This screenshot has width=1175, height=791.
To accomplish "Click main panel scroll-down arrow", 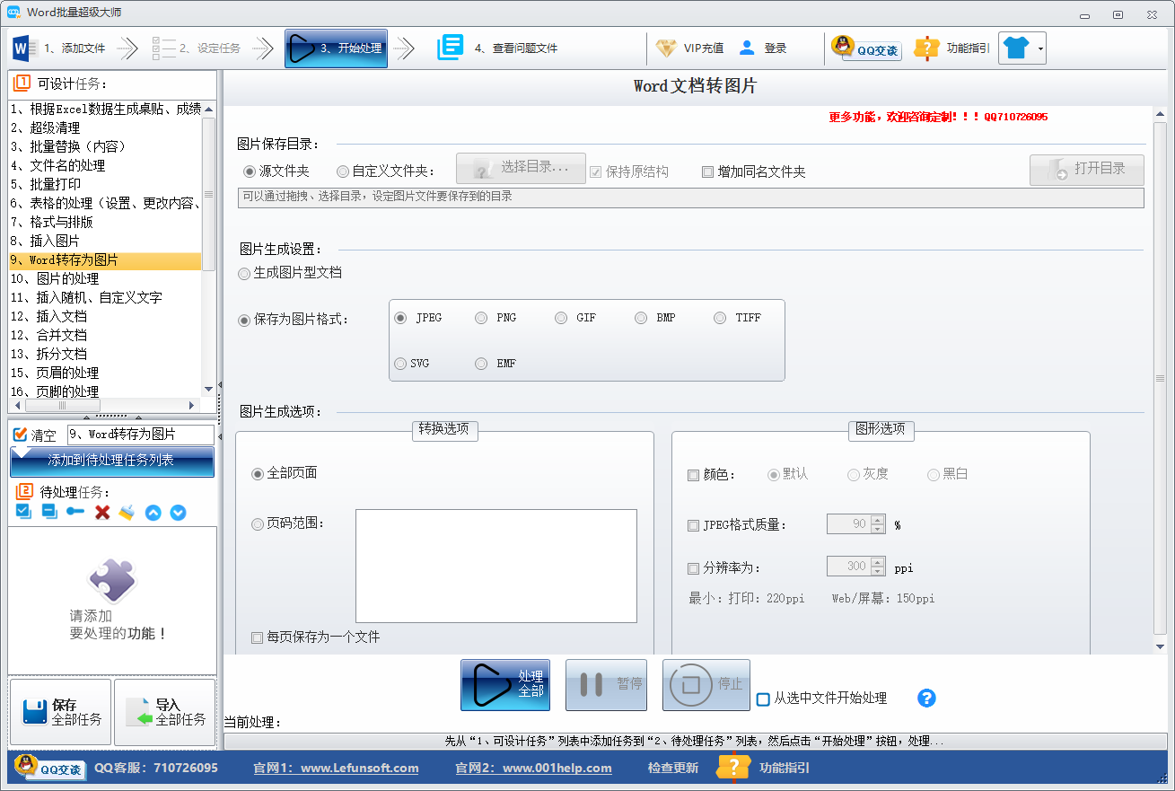I will point(1160,646).
